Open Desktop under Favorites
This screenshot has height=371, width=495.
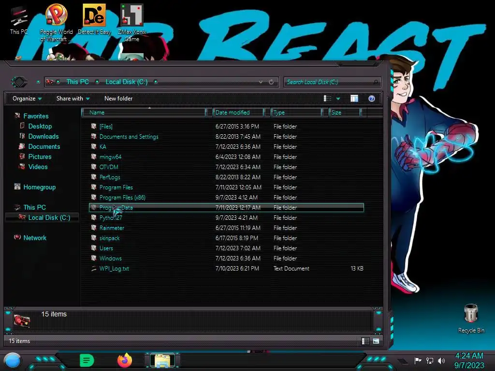(x=40, y=126)
